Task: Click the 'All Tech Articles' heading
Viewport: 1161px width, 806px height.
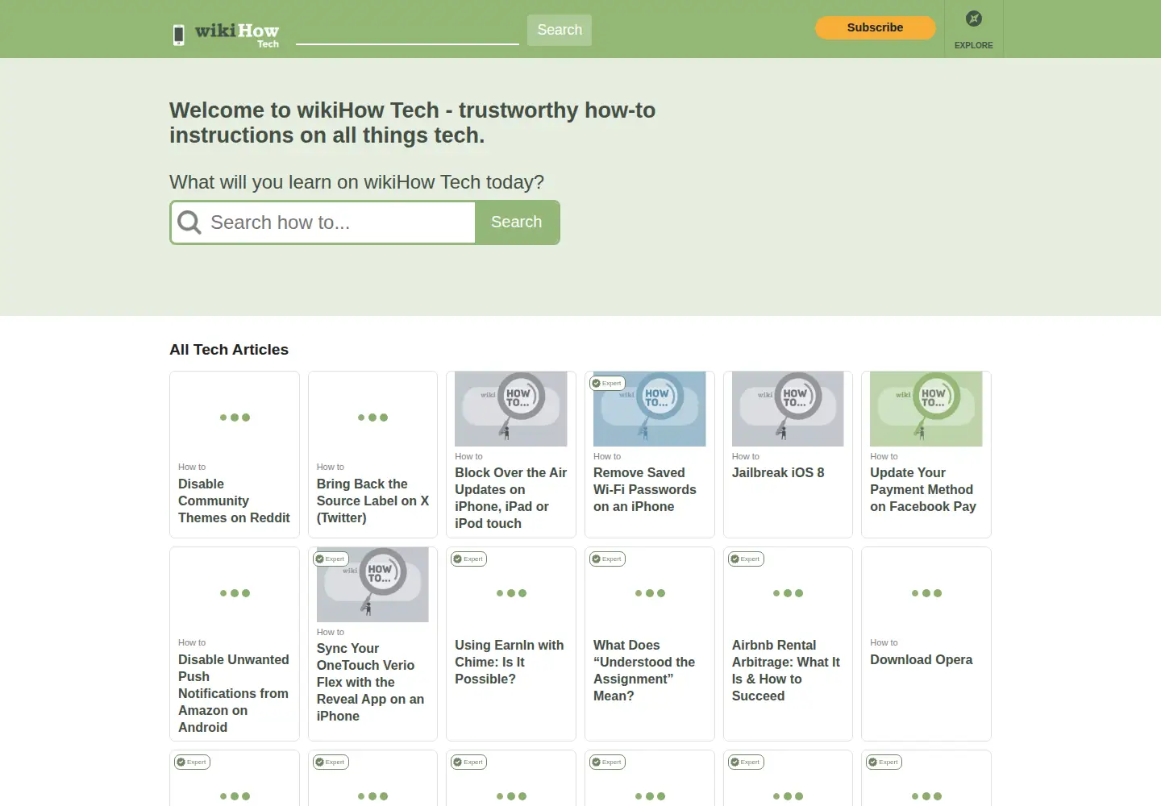Action: click(x=229, y=350)
